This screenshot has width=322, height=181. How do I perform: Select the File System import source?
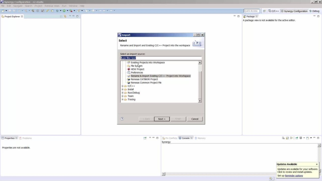tap(137, 66)
